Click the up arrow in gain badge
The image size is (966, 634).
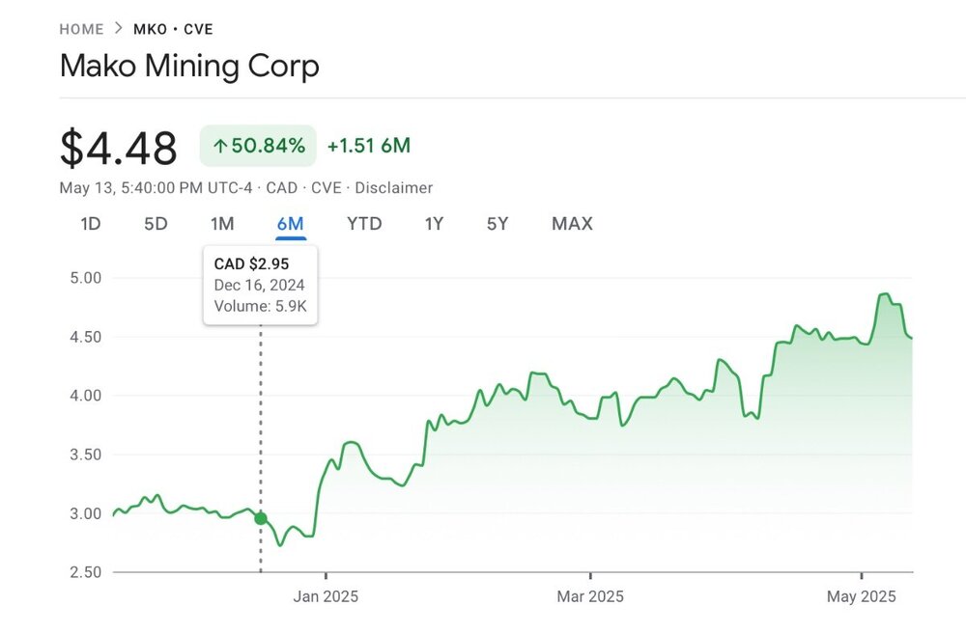tap(220, 147)
